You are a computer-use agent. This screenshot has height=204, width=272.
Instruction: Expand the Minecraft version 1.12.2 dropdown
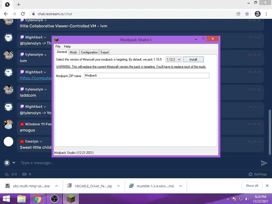click(x=173, y=59)
